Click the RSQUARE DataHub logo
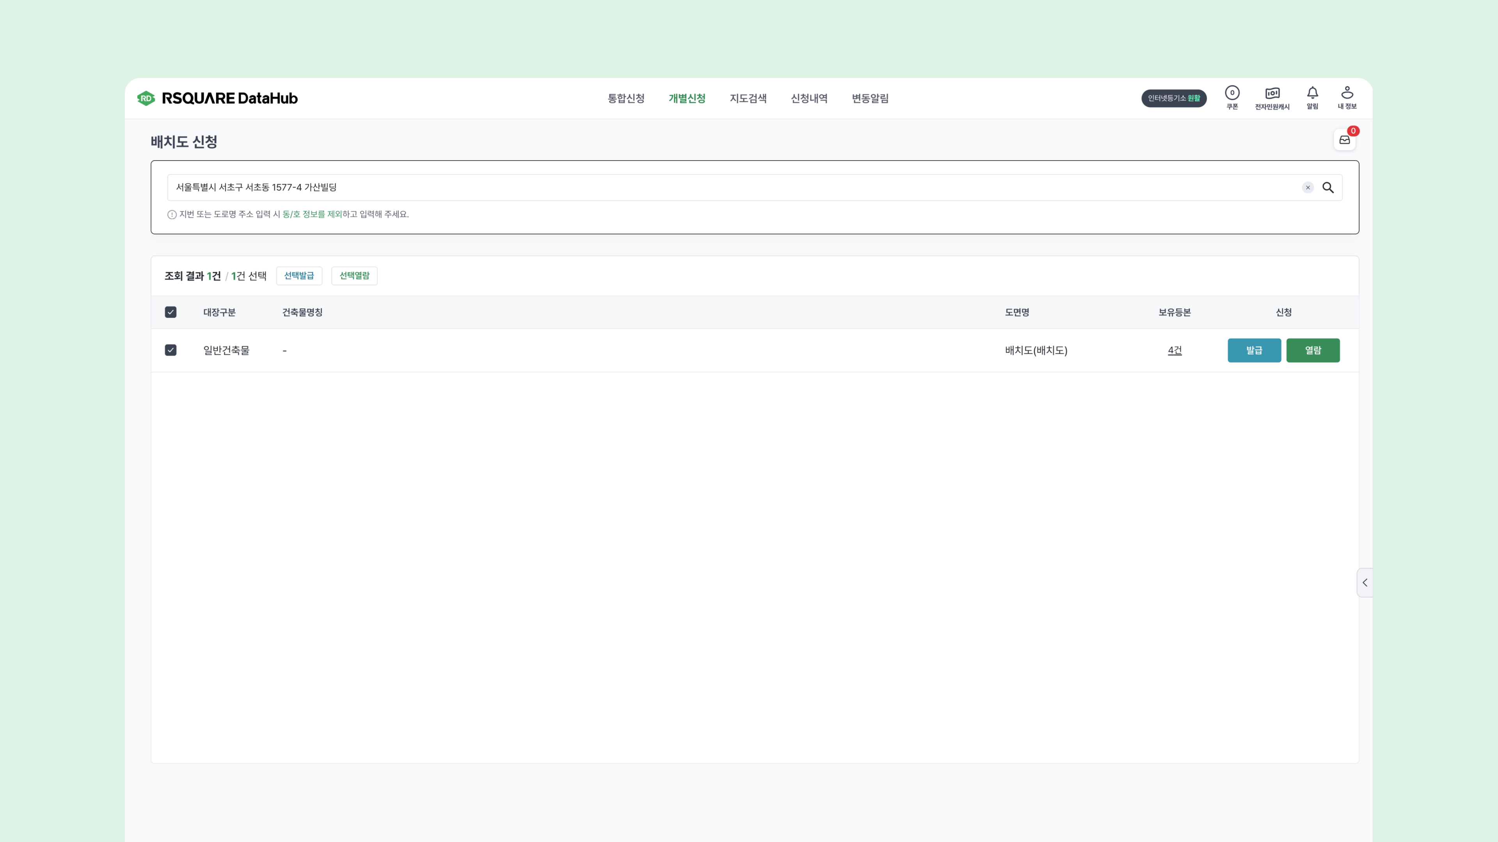Viewport: 1498px width, 842px height. pyautogui.click(x=217, y=98)
